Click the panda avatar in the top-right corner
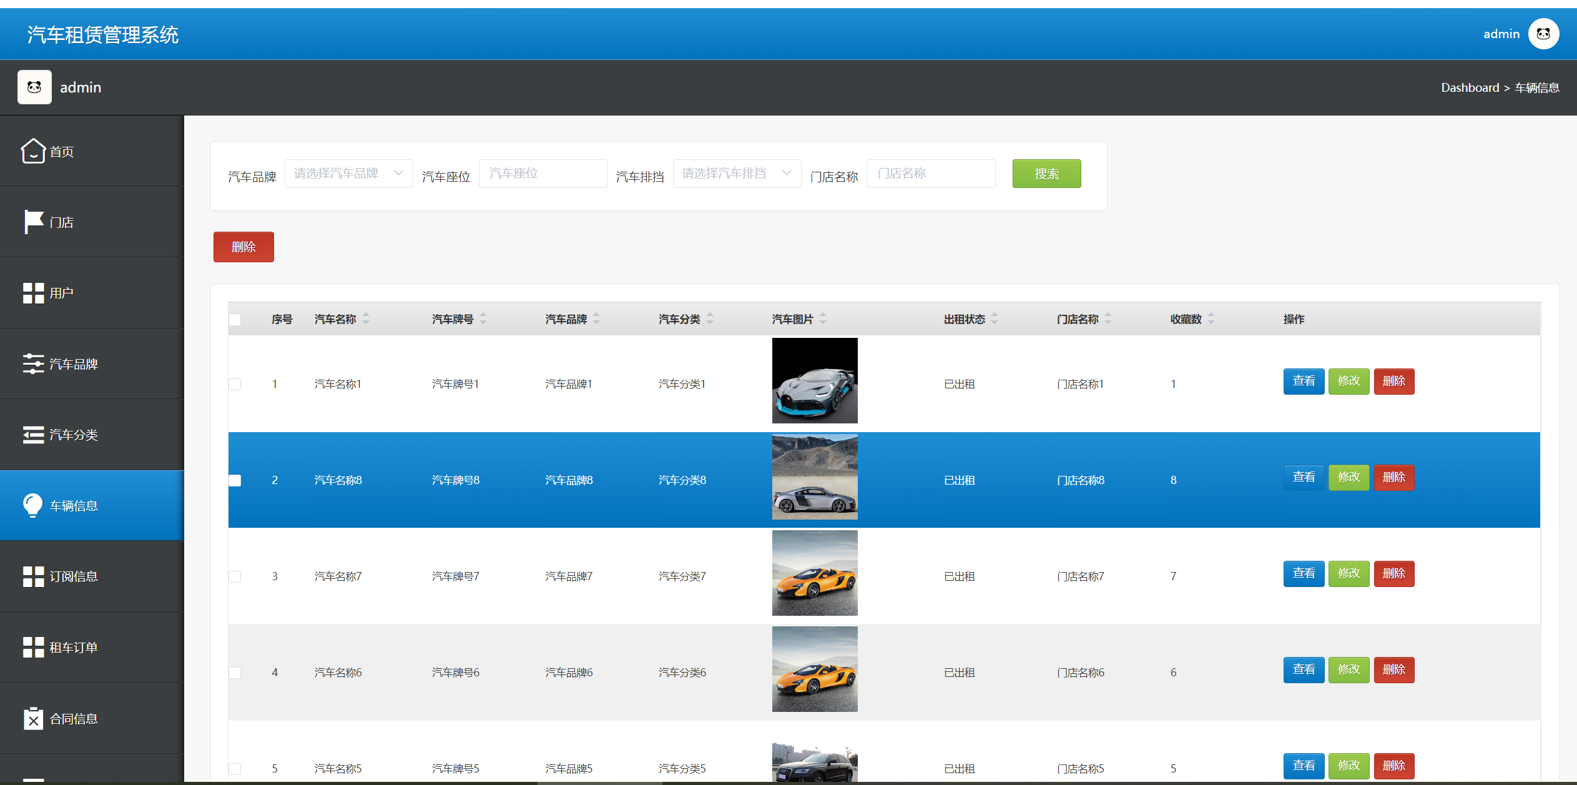The height and width of the screenshot is (785, 1577). 1543,34
